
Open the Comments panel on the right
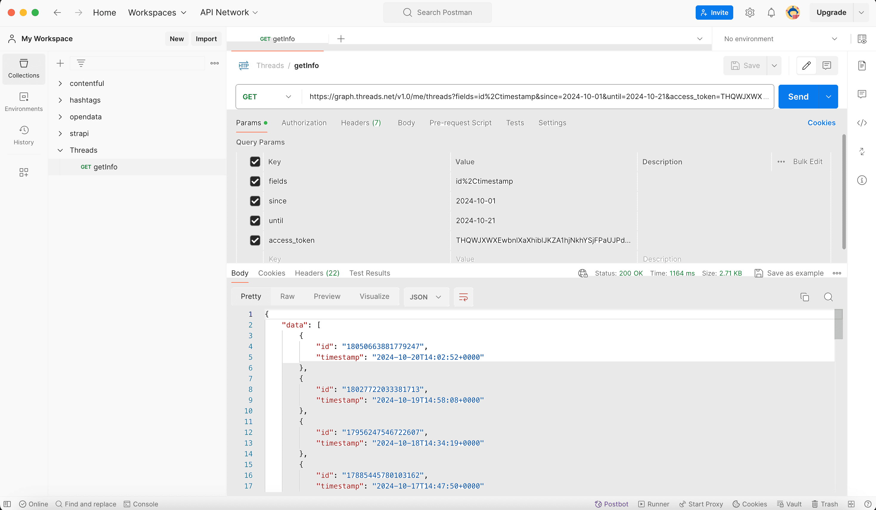[863, 94]
